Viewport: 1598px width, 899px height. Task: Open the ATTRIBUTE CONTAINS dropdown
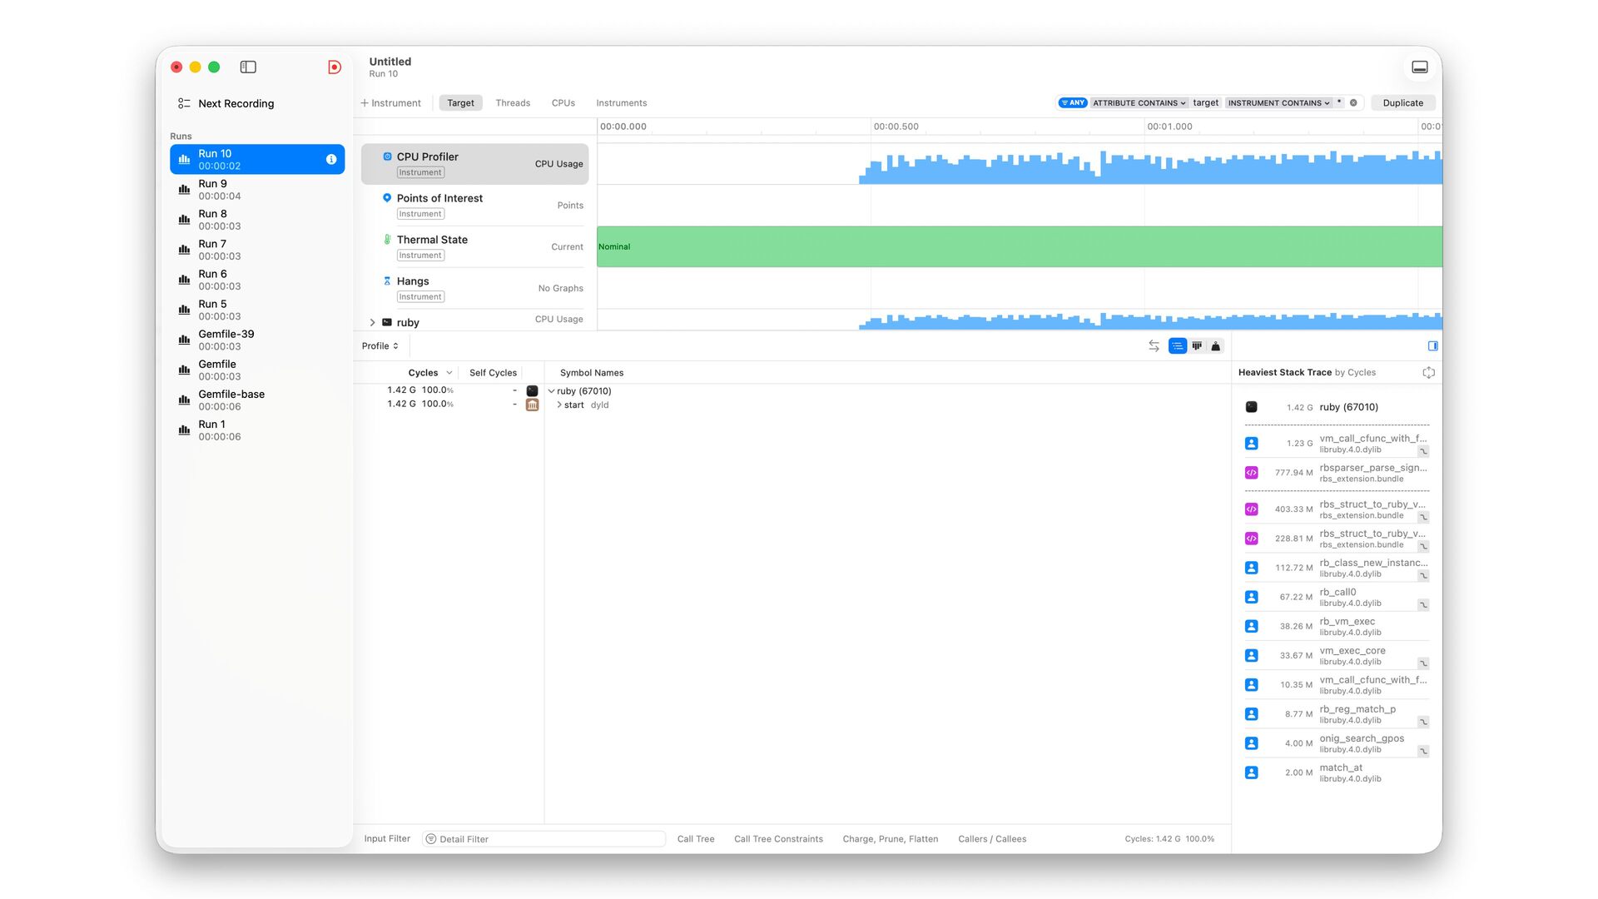coord(1139,103)
